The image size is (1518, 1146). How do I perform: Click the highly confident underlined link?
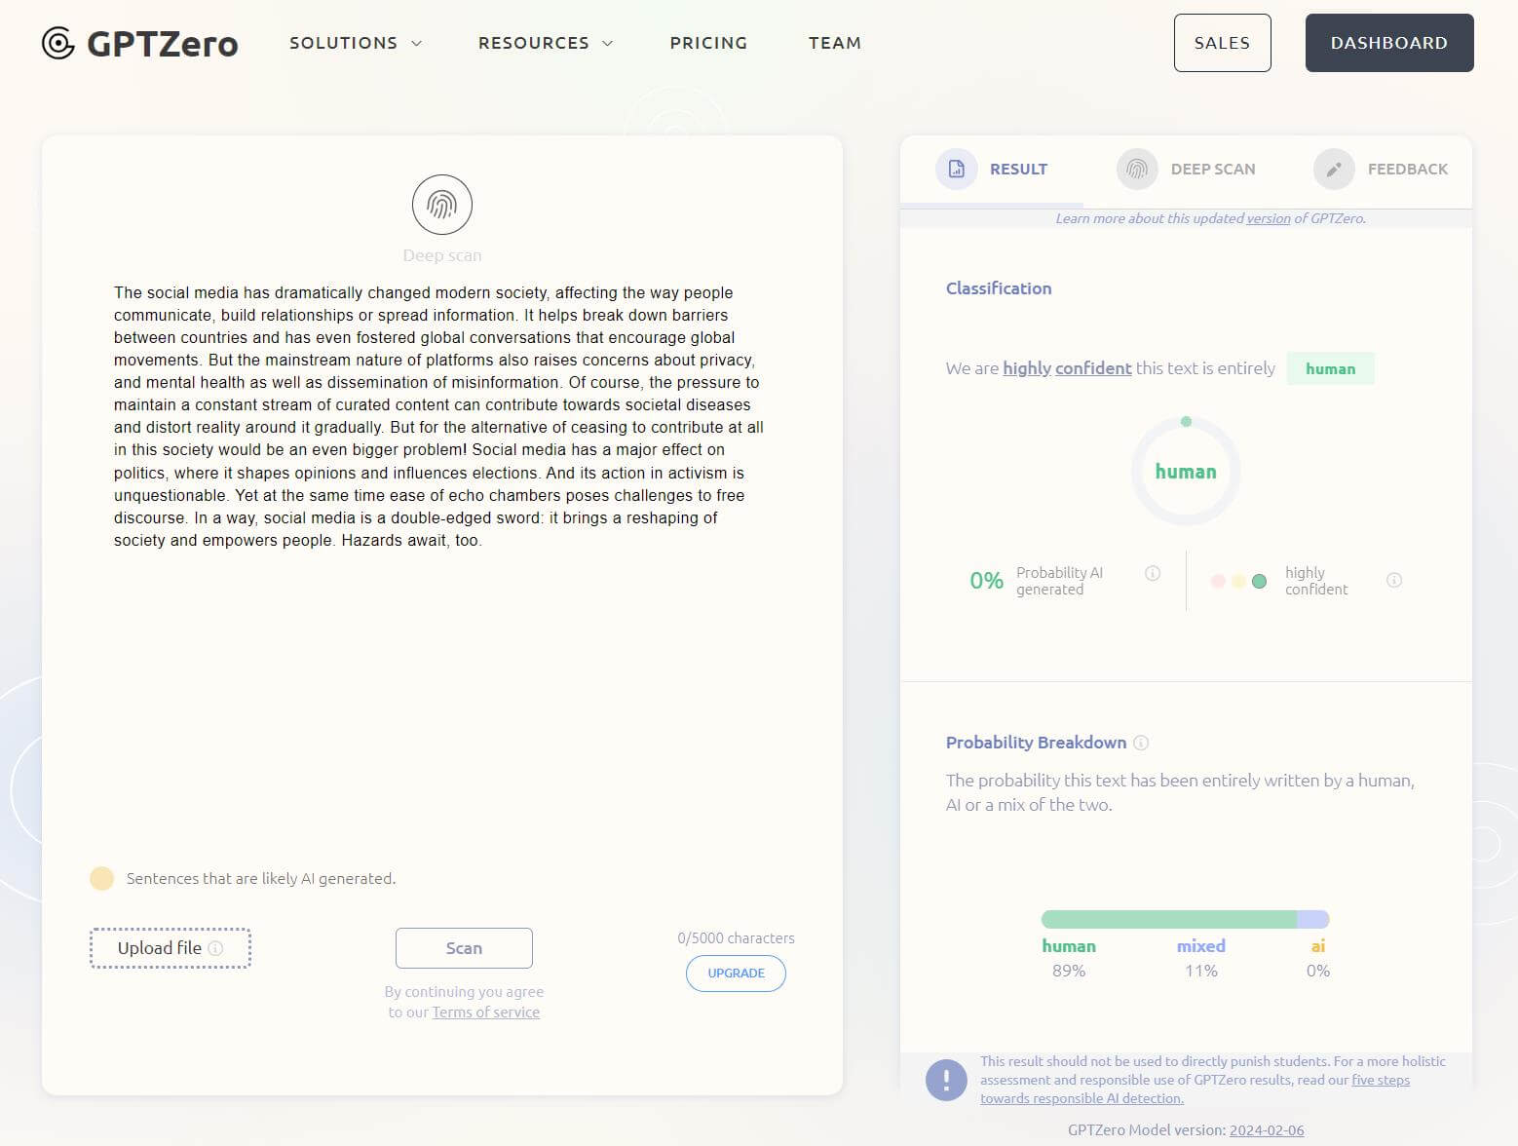1067,368
